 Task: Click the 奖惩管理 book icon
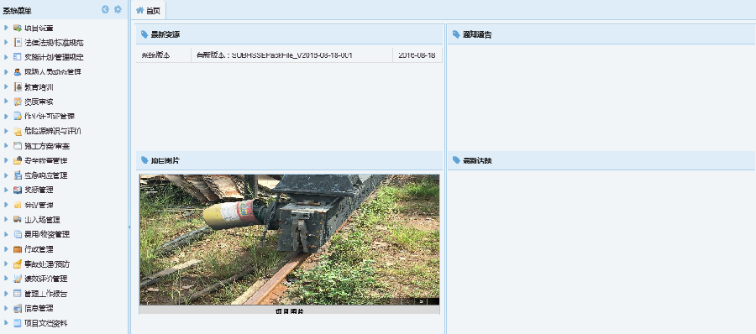18,190
